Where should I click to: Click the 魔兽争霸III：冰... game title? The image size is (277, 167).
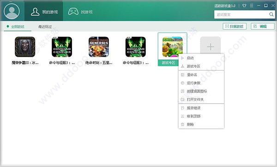pyautogui.click(x=25, y=63)
